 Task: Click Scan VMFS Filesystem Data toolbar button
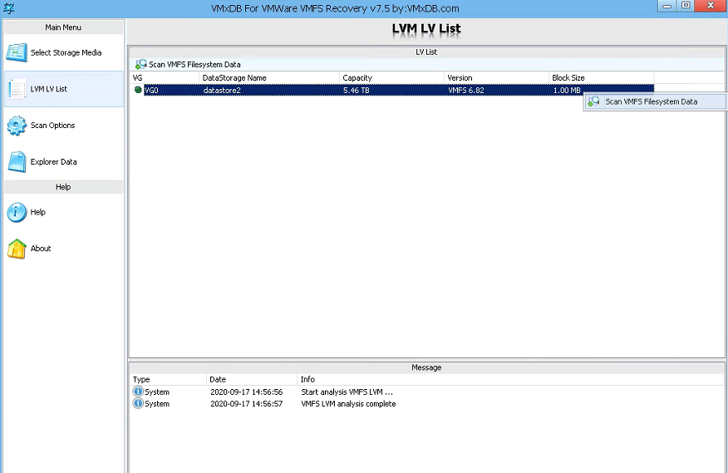tap(188, 65)
